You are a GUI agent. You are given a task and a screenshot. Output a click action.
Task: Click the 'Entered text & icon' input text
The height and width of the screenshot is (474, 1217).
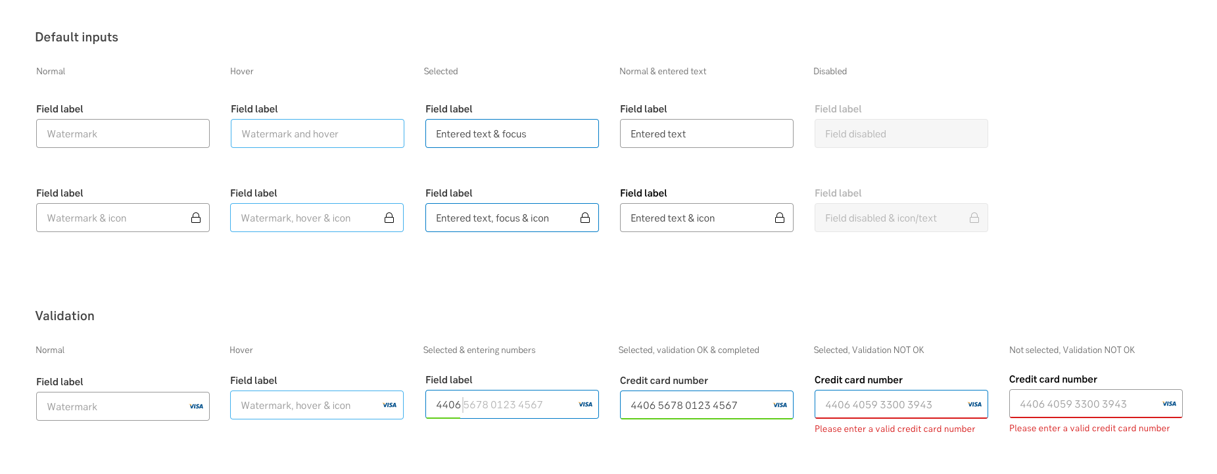(672, 218)
